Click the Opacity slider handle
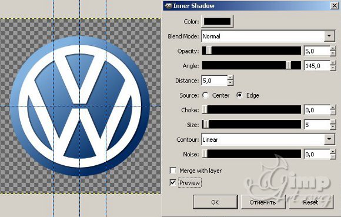341x217 pixels. 209,51
